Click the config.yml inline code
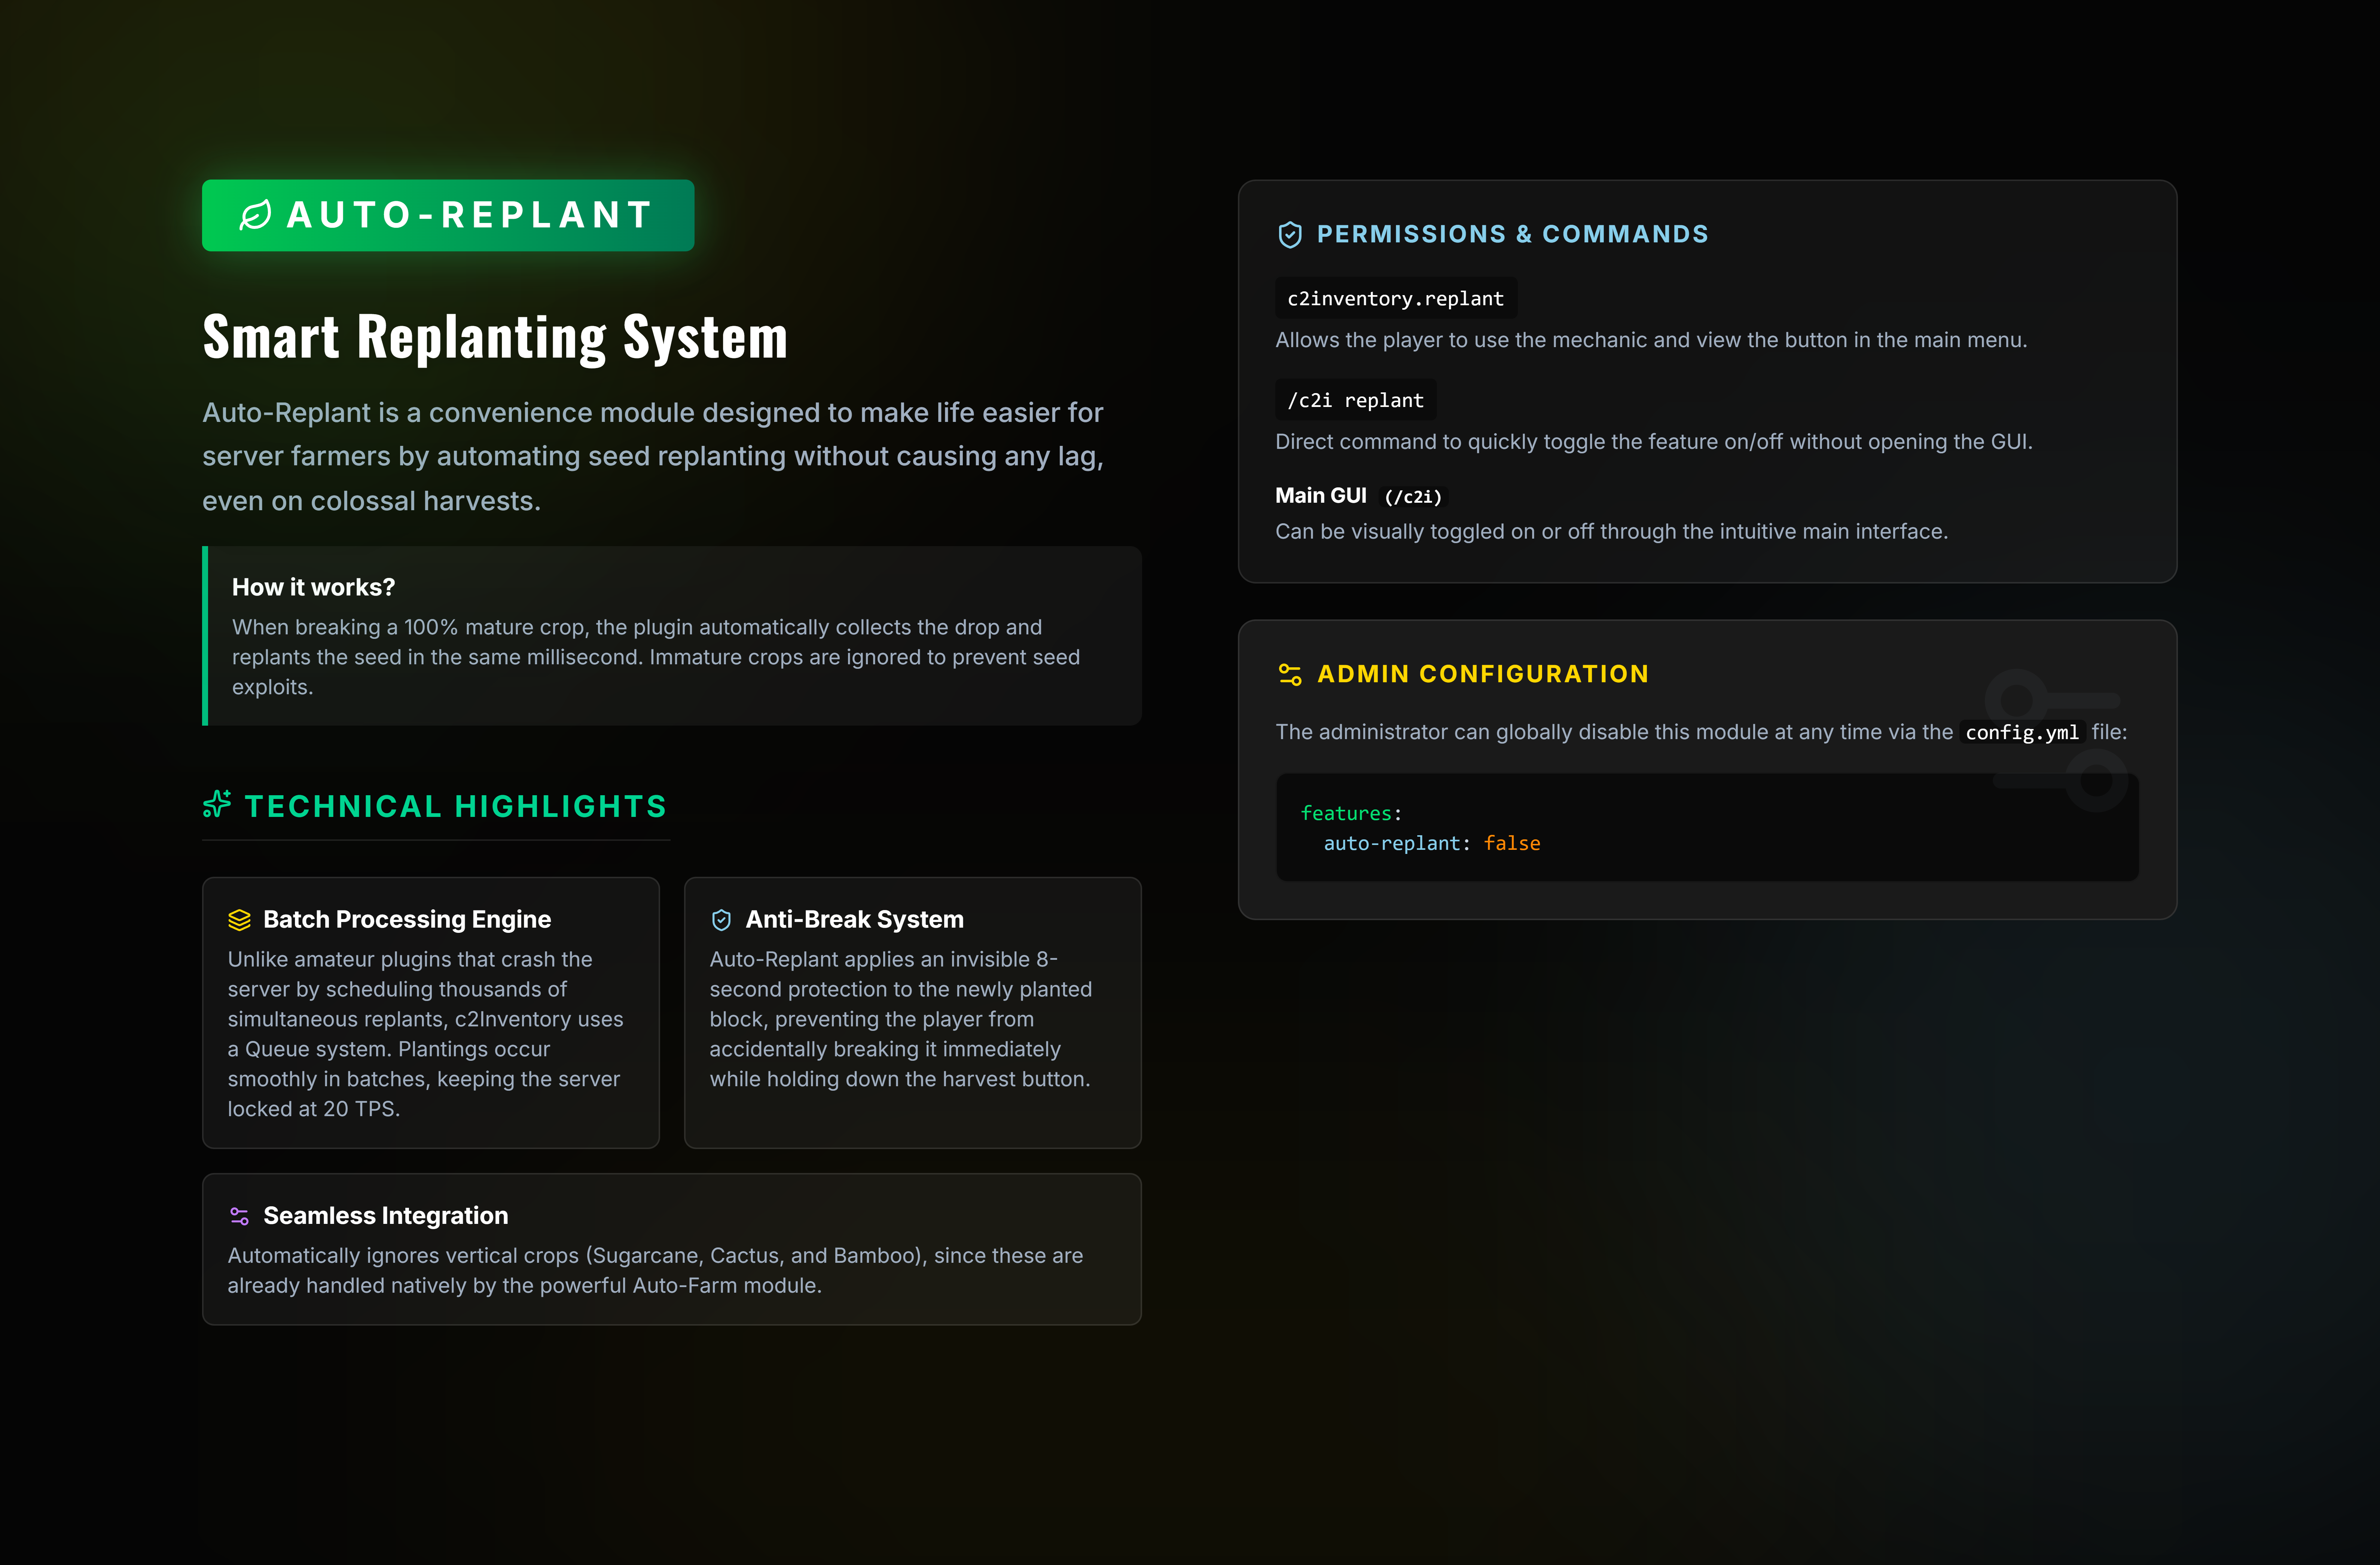The width and height of the screenshot is (2380, 1565). [2022, 732]
